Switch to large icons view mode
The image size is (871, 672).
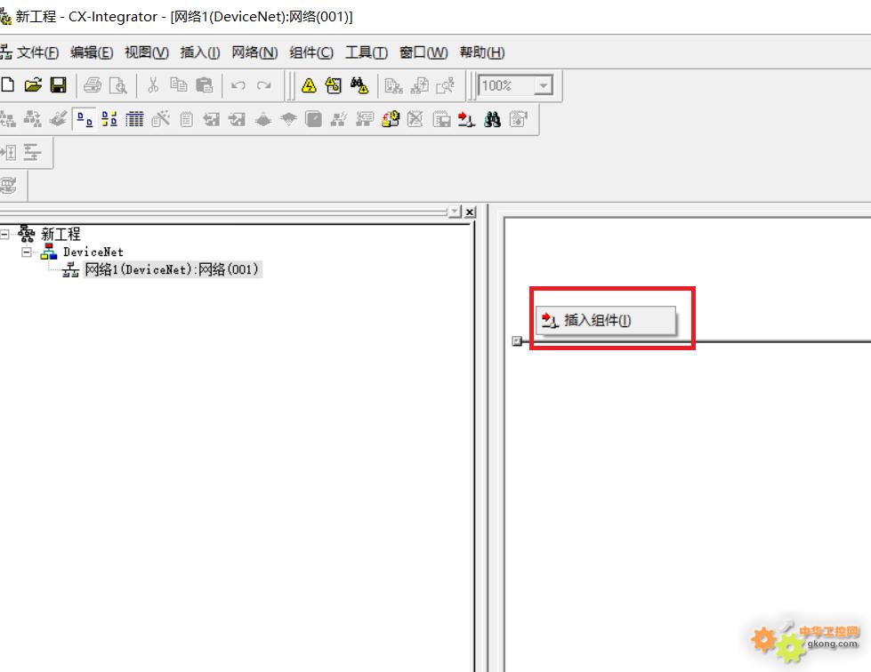84,119
